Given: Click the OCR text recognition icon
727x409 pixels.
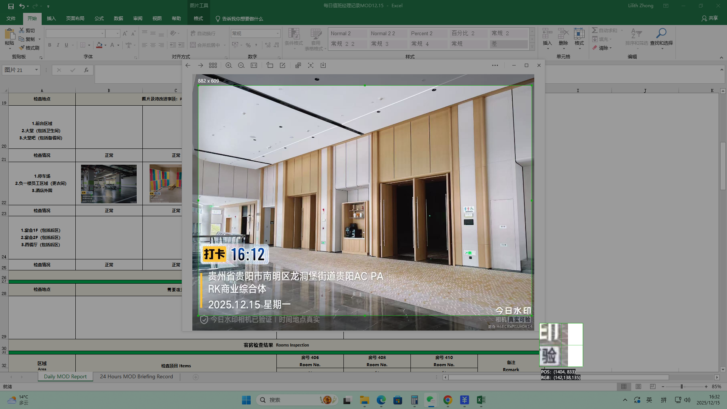Looking at the screenshot, I should [x=310, y=66].
